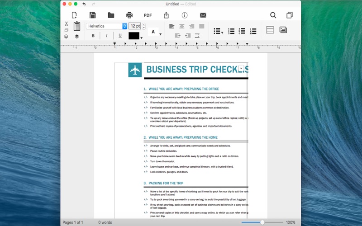Adjust font size with stepper arrows
The height and width of the screenshot is (226, 362).
(x=144, y=26)
